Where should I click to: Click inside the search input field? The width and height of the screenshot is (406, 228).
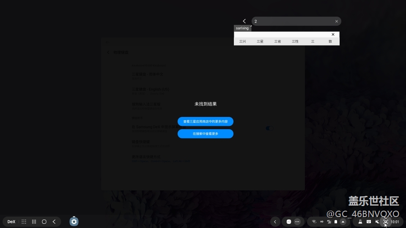pyautogui.click(x=292, y=21)
